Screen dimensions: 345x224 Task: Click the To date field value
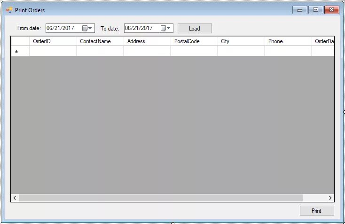pos(139,28)
